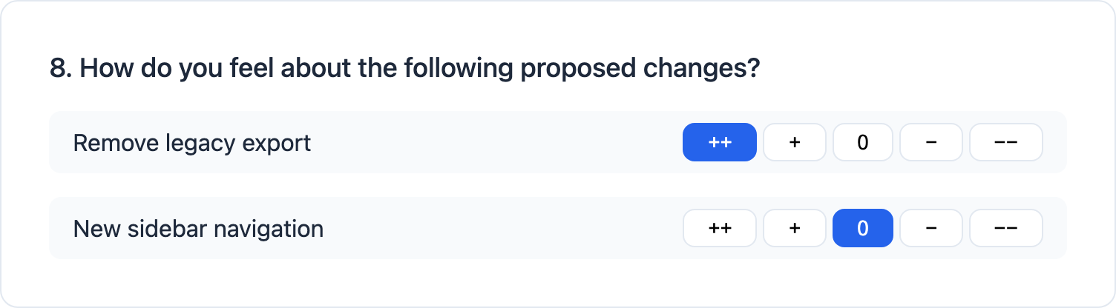The image size is (1116, 308).
Task: Choose '+' for Remove legacy export
Action: click(x=794, y=142)
